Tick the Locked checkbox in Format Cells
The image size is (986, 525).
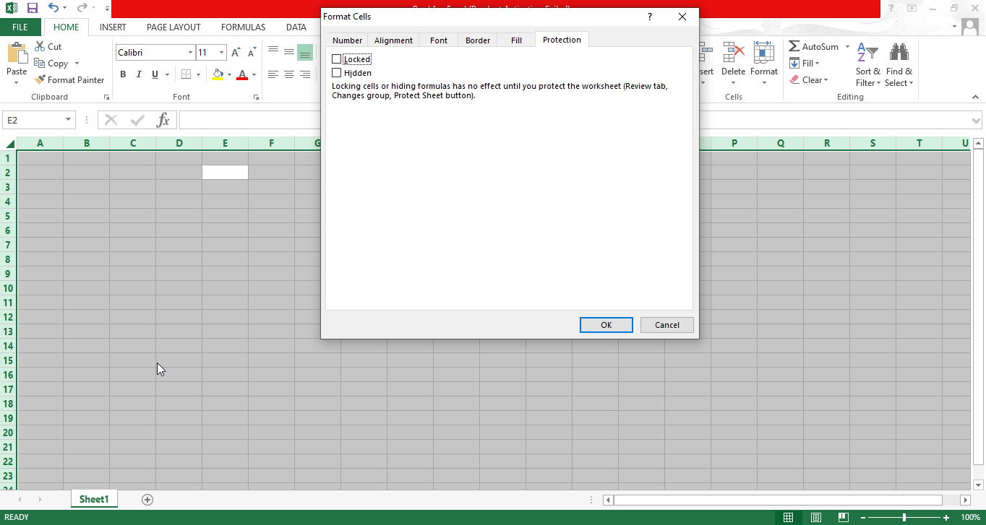pos(337,59)
